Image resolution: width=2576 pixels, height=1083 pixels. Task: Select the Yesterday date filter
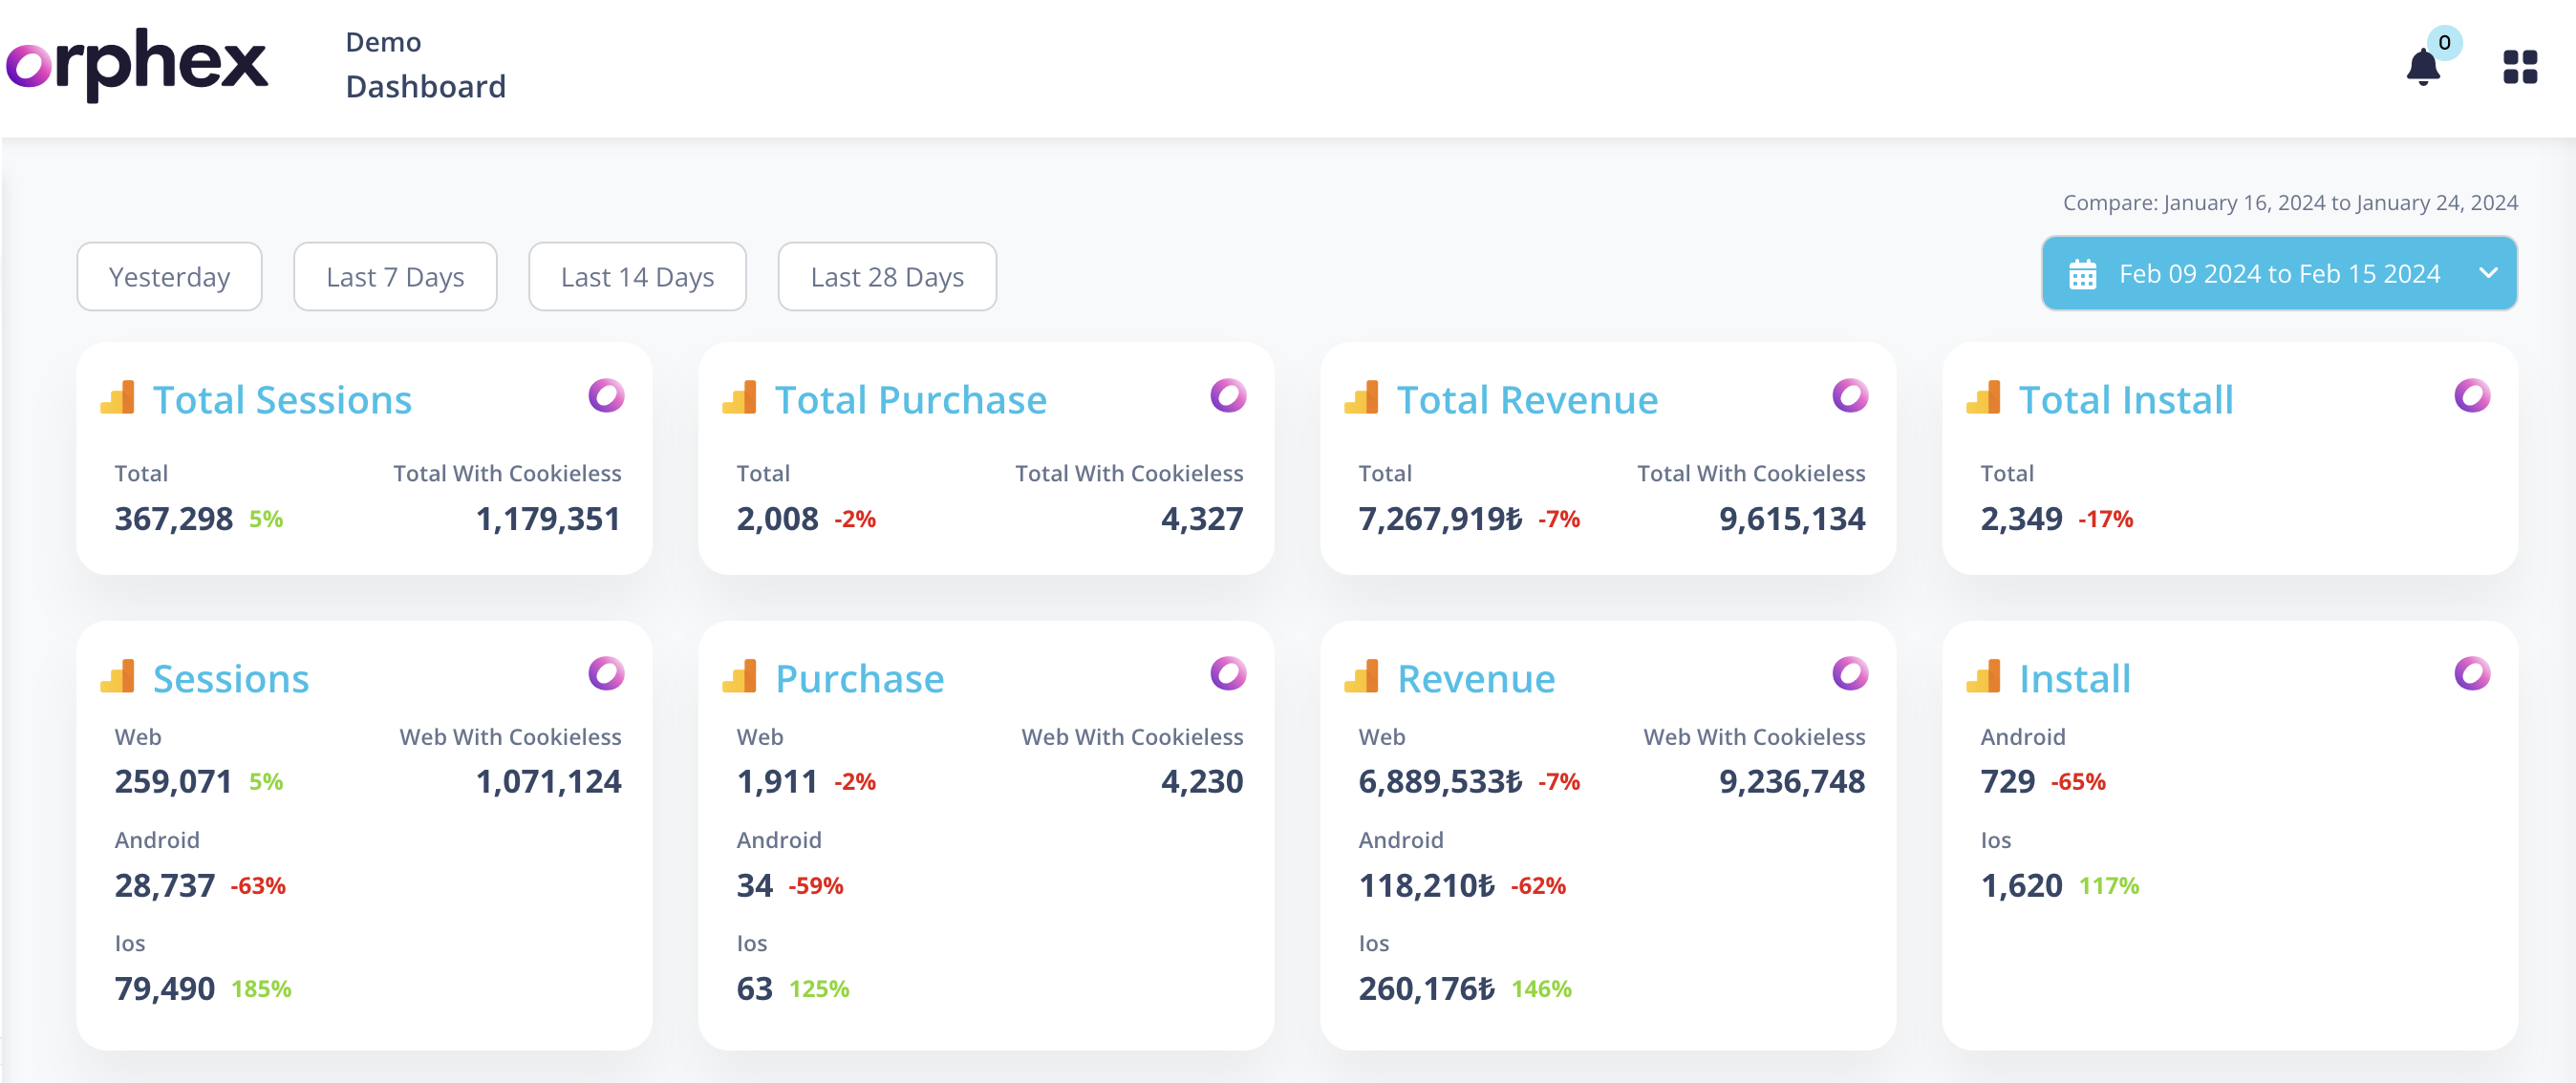click(x=169, y=277)
